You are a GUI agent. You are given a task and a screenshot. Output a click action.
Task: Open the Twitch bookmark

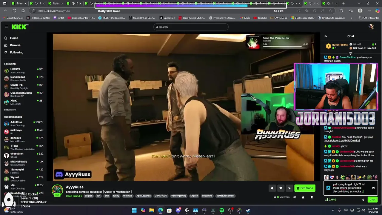click(59, 18)
